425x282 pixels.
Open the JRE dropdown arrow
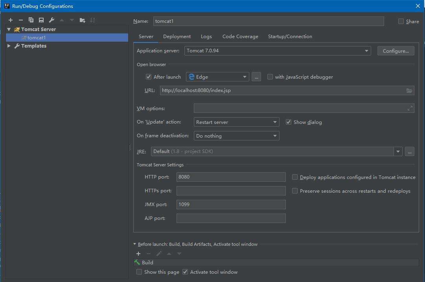click(398, 151)
